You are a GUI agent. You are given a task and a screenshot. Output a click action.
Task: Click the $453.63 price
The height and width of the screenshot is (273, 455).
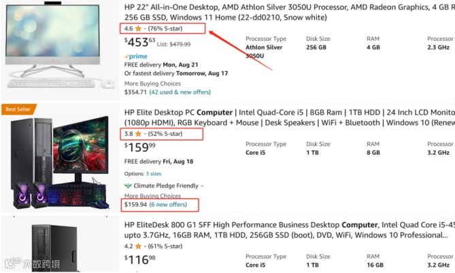click(x=140, y=42)
